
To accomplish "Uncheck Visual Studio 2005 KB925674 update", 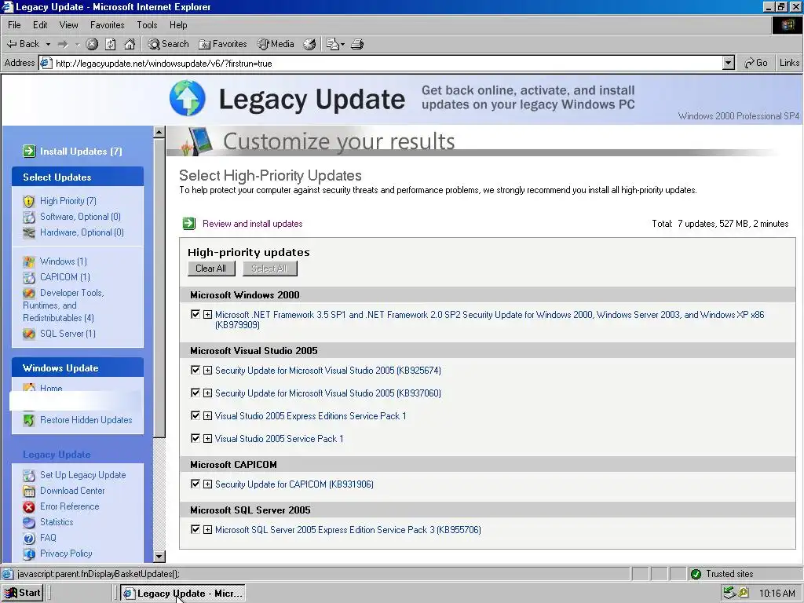I will pos(195,371).
